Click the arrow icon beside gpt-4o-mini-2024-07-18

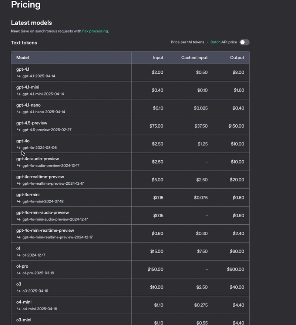click(18, 201)
